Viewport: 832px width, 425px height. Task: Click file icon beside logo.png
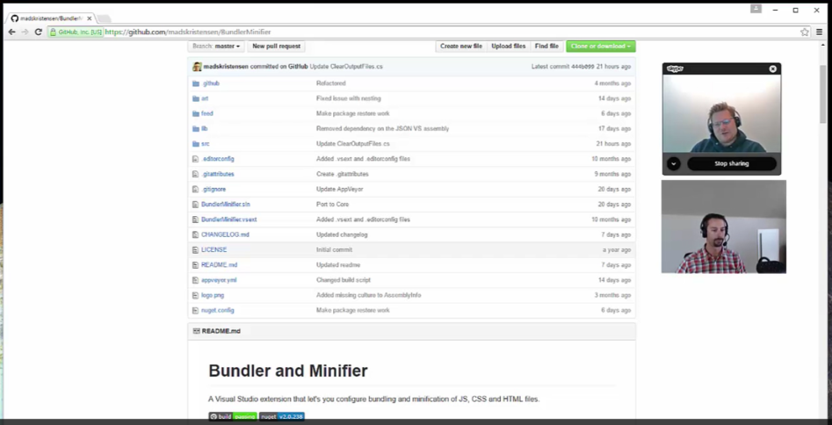point(196,295)
